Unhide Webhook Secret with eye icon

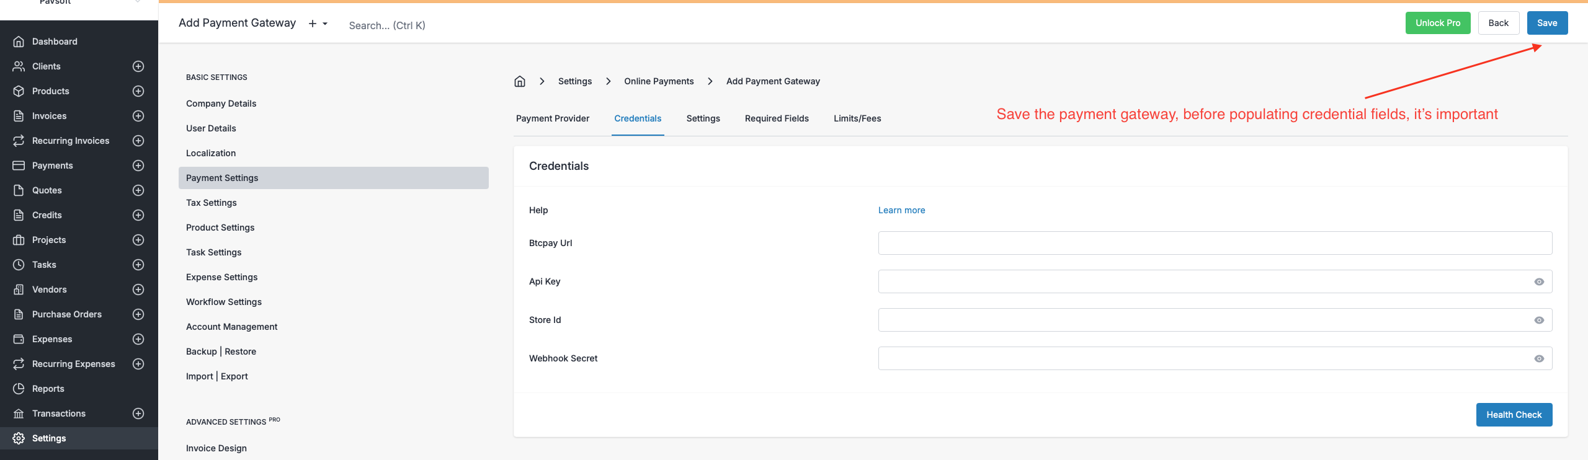(1539, 358)
